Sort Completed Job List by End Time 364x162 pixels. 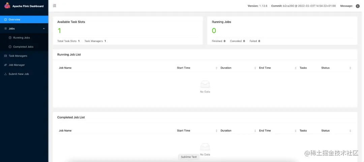[296, 131]
